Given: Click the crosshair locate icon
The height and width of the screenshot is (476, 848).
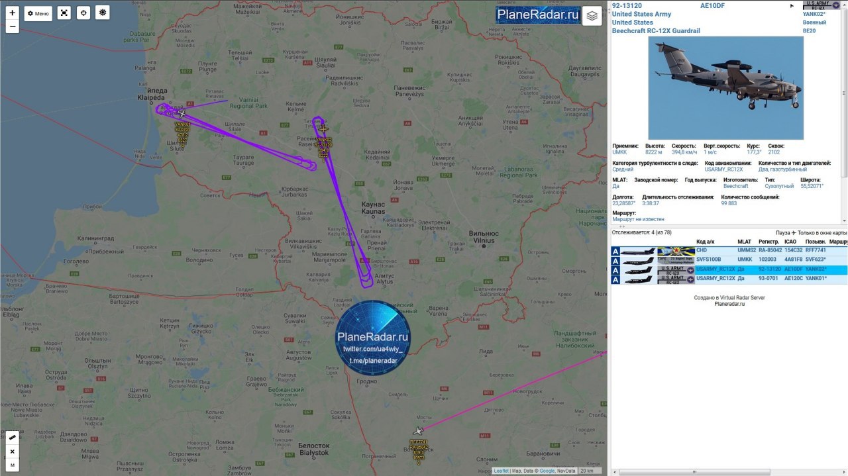Looking at the screenshot, I should click(83, 13).
